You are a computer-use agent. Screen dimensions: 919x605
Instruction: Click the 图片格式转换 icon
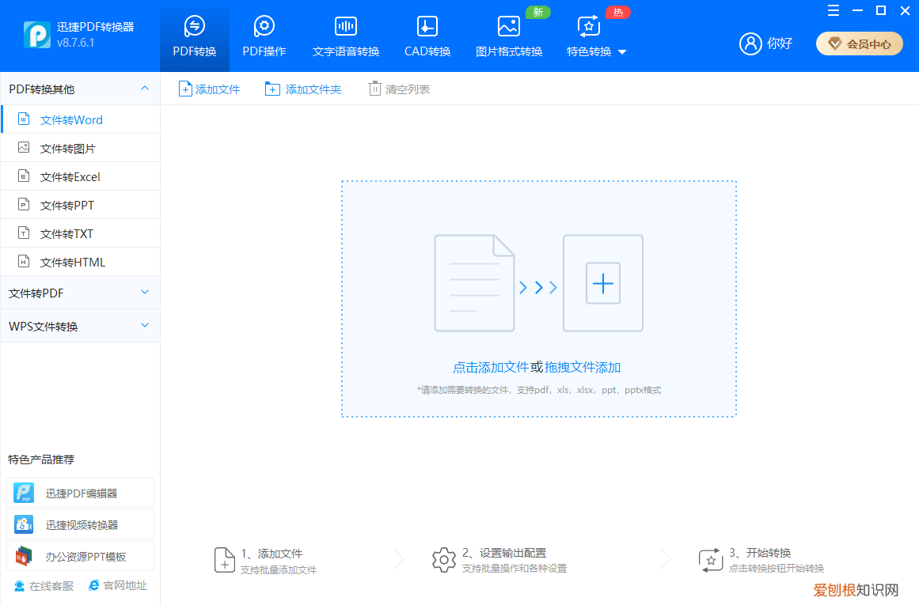(x=508, y=25)
